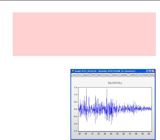Click the EViews graph window icon
The height and width of the screenshot is (140, 160).
pos(73,71)
